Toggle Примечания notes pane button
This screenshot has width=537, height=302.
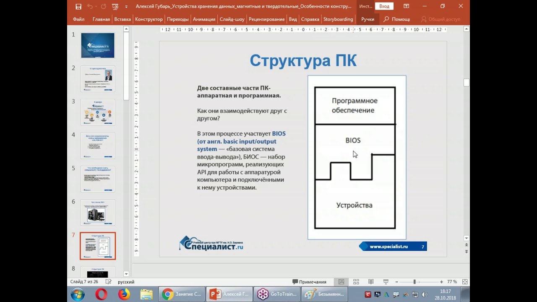click(310, 282)
